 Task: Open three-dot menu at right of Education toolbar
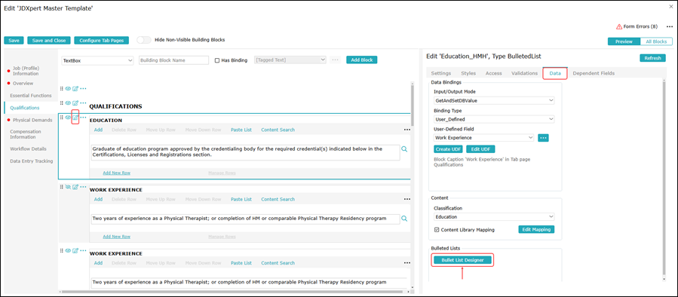pyautogui.click(x=407, y=130)
